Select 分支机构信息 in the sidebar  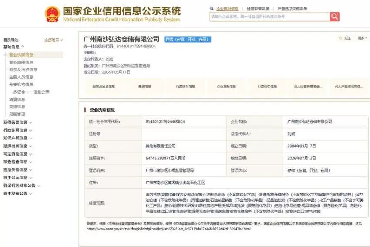click(x=21, y=85)
